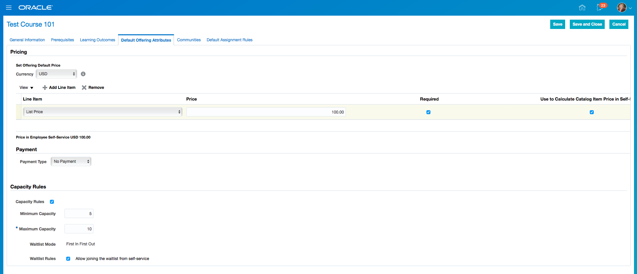Screen dimensions: 637x274
Task: Click the Test Course 101 title
Action: coord(31,24)
